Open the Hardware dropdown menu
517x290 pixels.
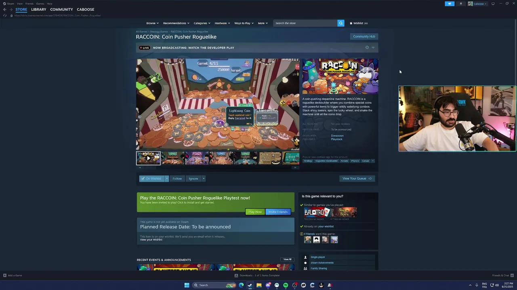(x=222, y=23)
